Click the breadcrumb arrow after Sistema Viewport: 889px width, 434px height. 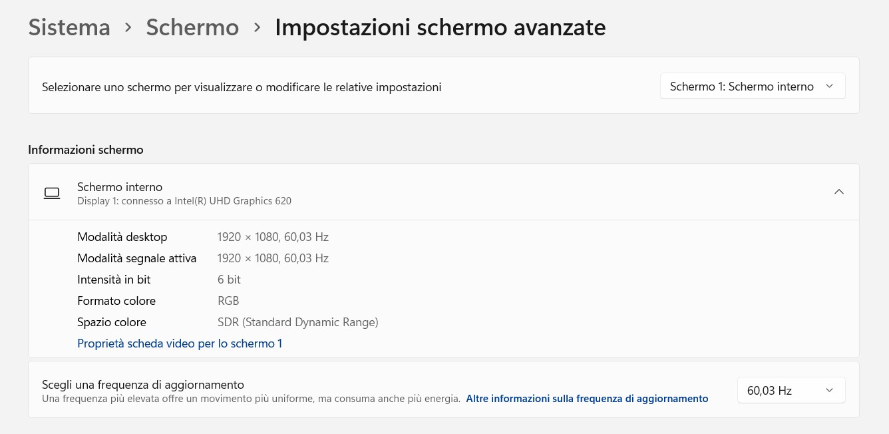[128, 29]
